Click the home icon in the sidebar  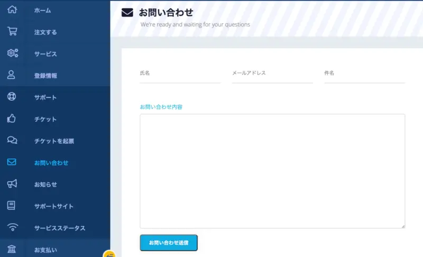coord(12,10)
